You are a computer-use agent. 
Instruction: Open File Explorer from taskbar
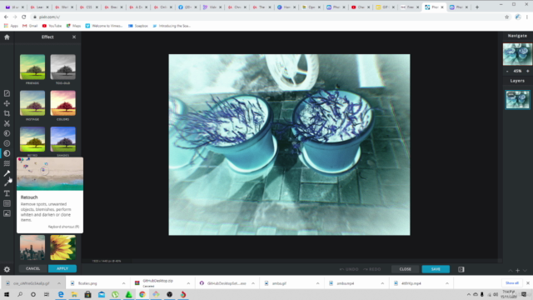click(74, 294)
